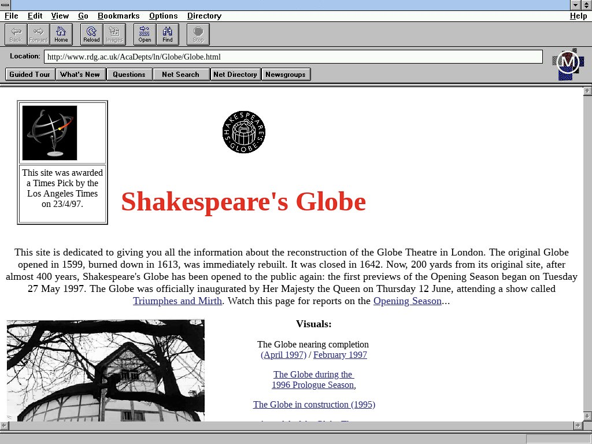Click the Globe theatre photograph

(105, 370)
